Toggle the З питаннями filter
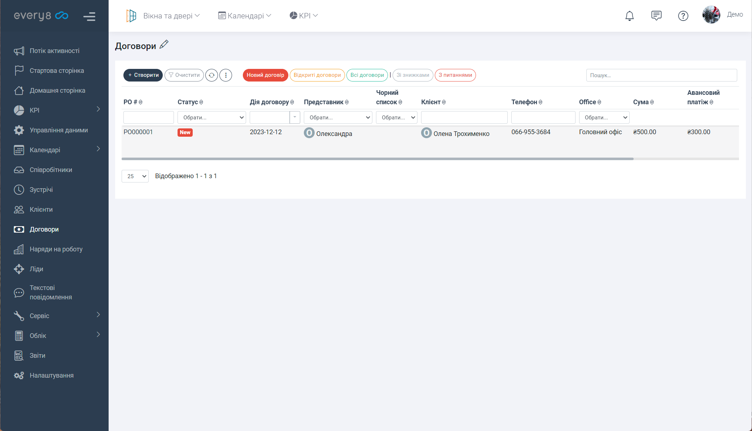Screen dimensions: 752x431 coord(455,75)
